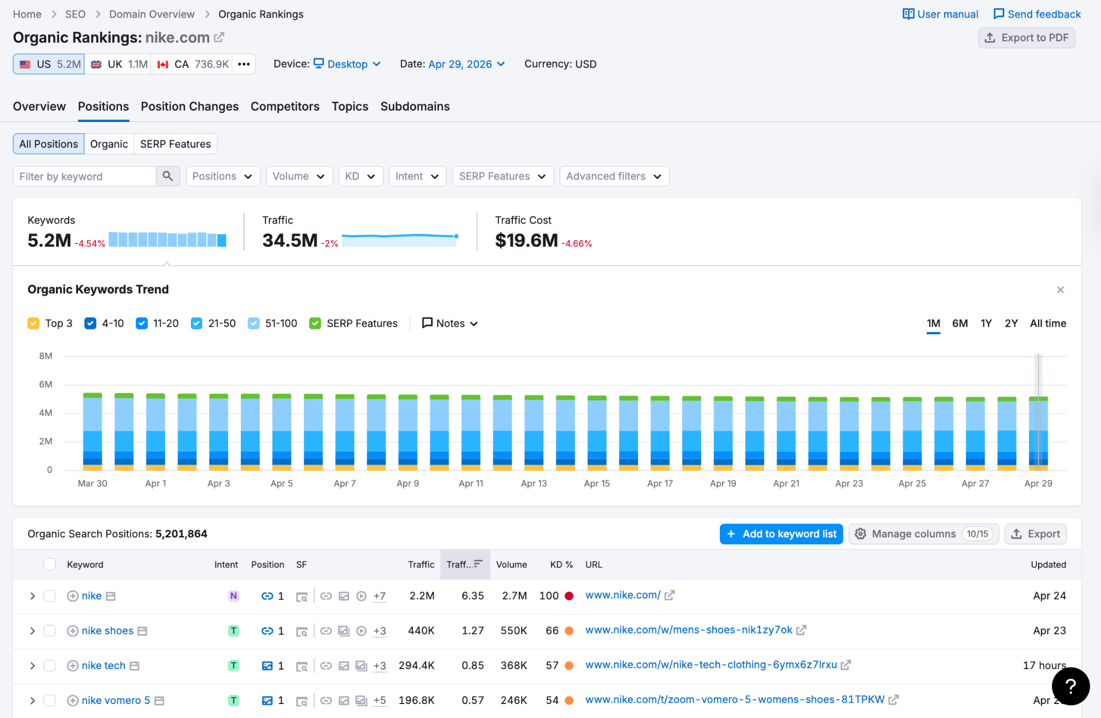Toggle the 21-50 positions checkbox
1101x718 pixels.
[197, 324]
